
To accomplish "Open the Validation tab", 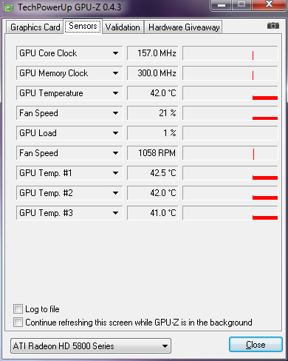I will tap(123, 27).
